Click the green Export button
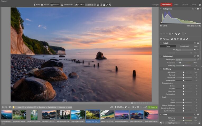 (153, 107)
